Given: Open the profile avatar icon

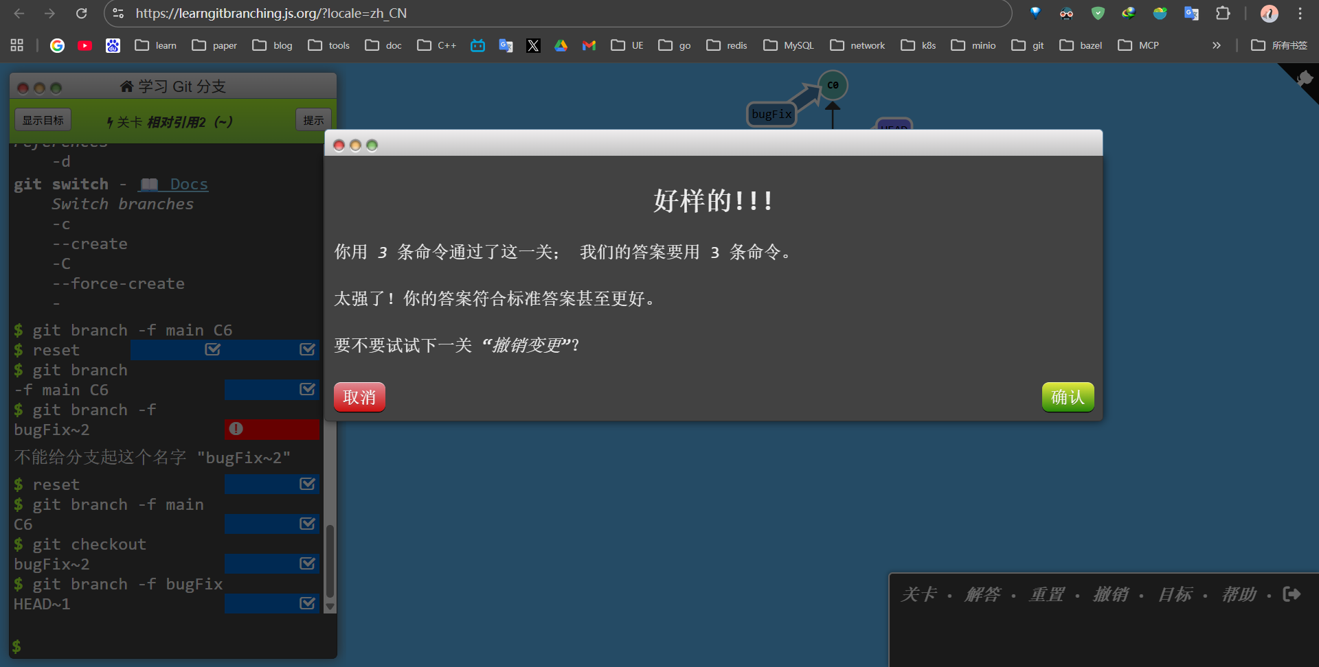Looking at the screenshot, I should (1269, 13).
